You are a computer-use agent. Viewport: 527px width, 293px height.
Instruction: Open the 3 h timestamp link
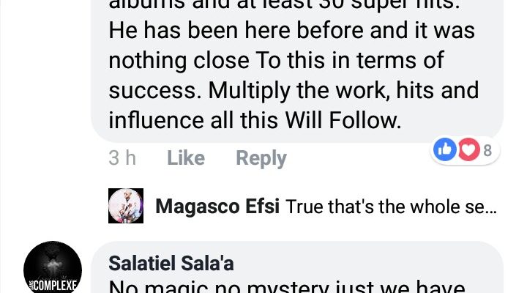122,157
